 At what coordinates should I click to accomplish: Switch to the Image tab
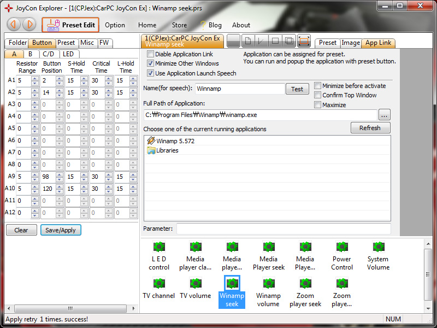(x=351, y=43)
